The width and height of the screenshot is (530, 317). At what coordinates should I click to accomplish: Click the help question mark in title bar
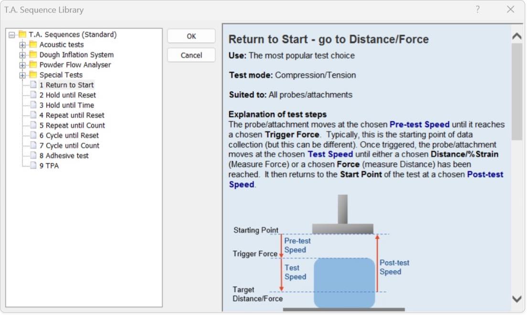(x=477, y=10)
